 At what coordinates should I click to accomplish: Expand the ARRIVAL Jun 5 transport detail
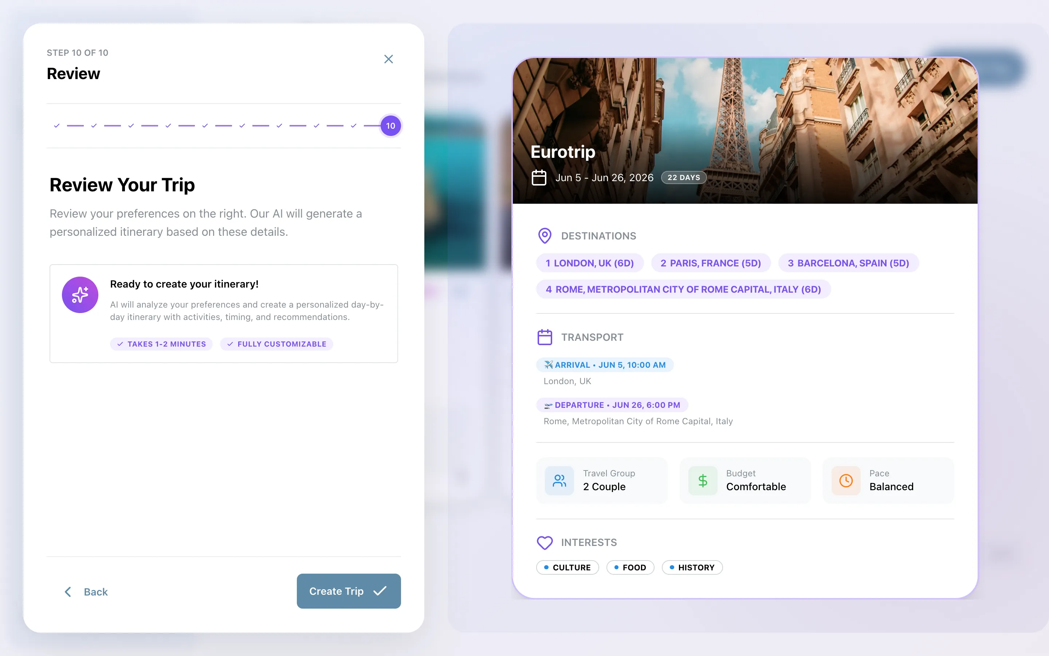point(605,364)
